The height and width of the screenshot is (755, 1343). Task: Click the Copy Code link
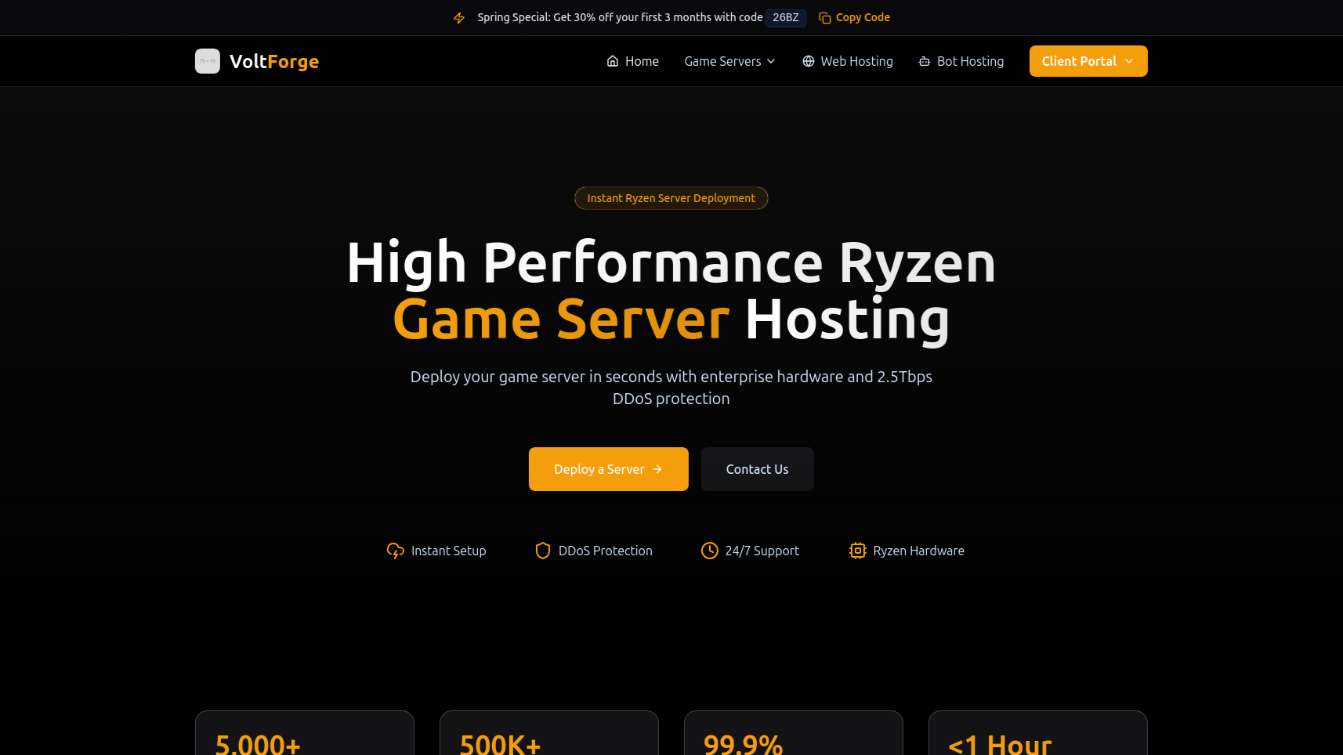tap(863, 17)
